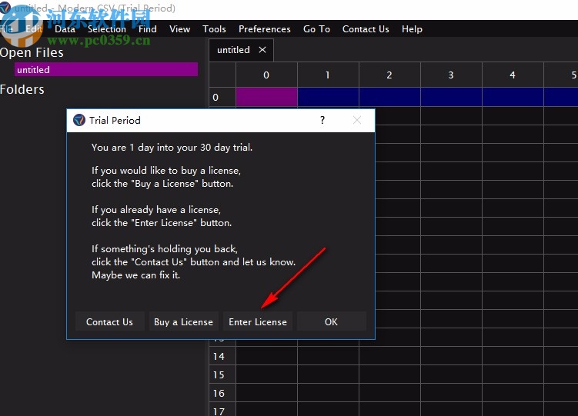Select row header 16
Screen dimensions: 578x416
click(222, 393)
